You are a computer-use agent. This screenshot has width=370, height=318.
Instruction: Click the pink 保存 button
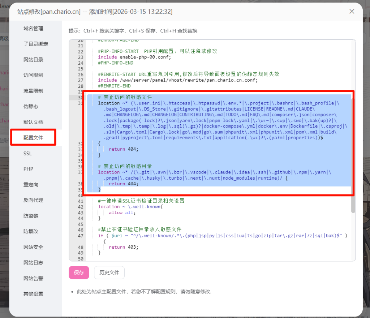[x=79, y=273]
